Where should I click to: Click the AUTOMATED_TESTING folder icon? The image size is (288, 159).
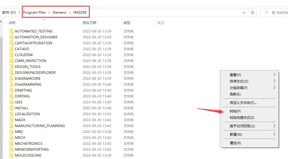click(11, 31)
